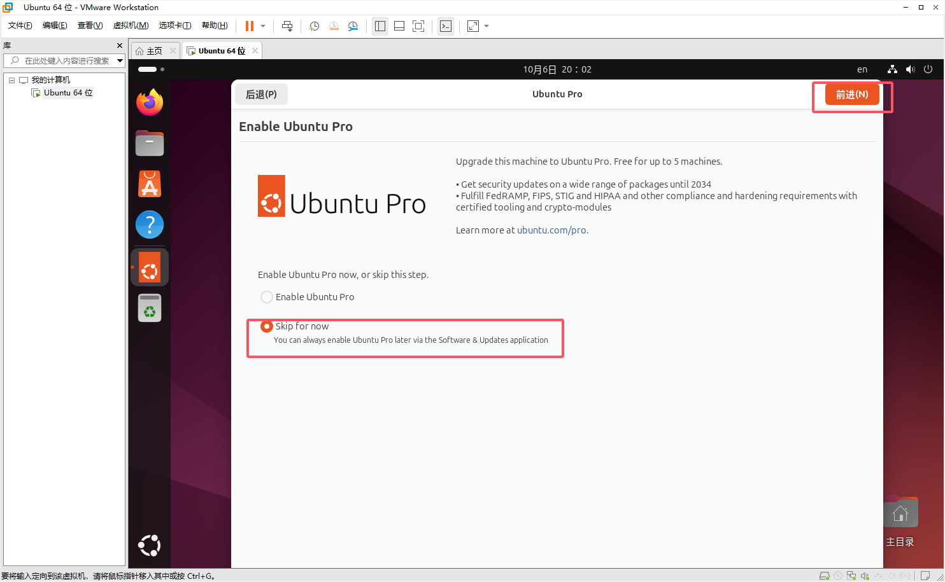Open the power options dropdown beside pause
The height and width of the screenshot is (582, 945).
click(263, 26)
